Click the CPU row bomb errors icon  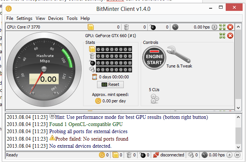point(153,27)
